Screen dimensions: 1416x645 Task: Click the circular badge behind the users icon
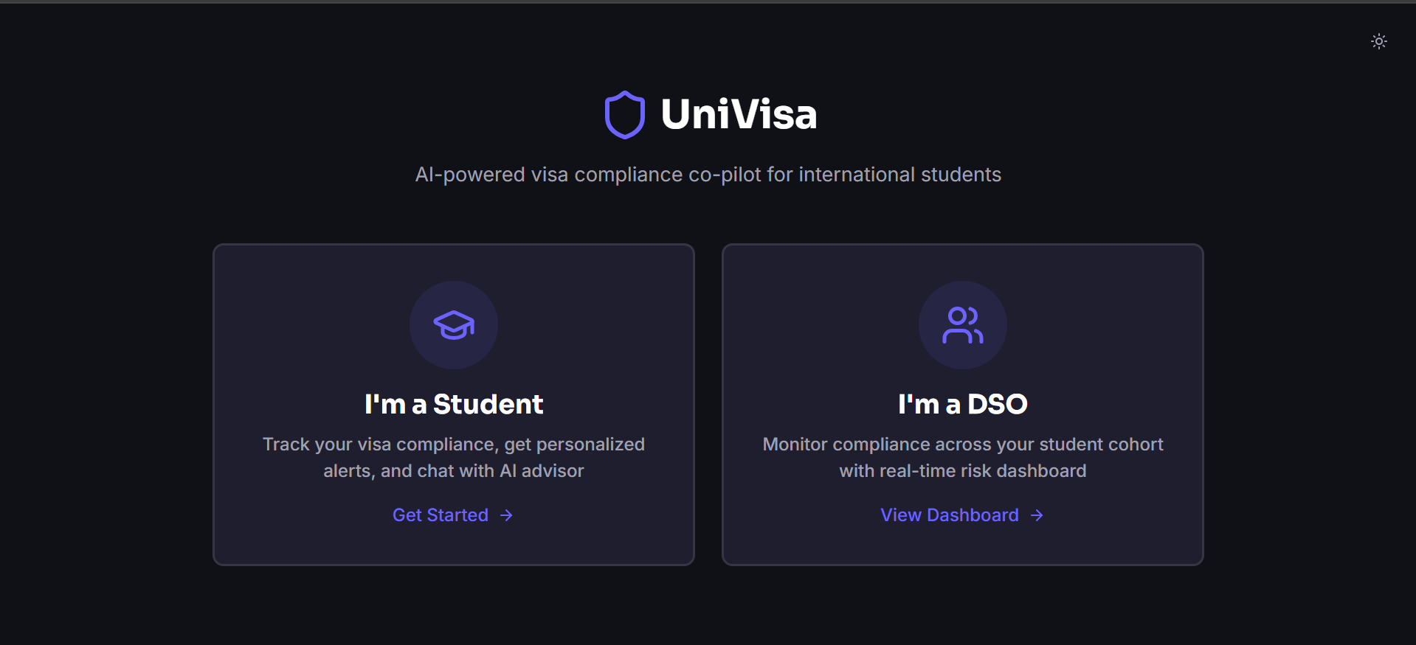963,325
